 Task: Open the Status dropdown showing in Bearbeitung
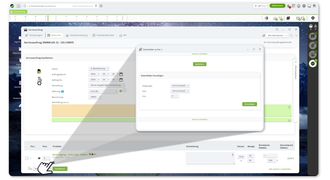99,69
